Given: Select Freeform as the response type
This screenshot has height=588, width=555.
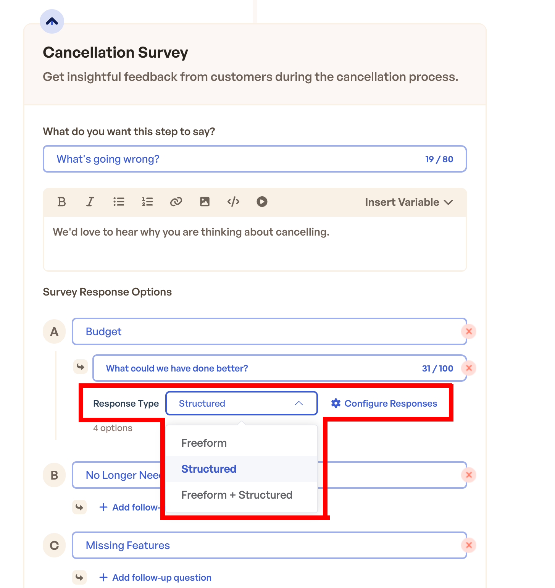Looking at the screenshot, I should click(x=204, y=443).
